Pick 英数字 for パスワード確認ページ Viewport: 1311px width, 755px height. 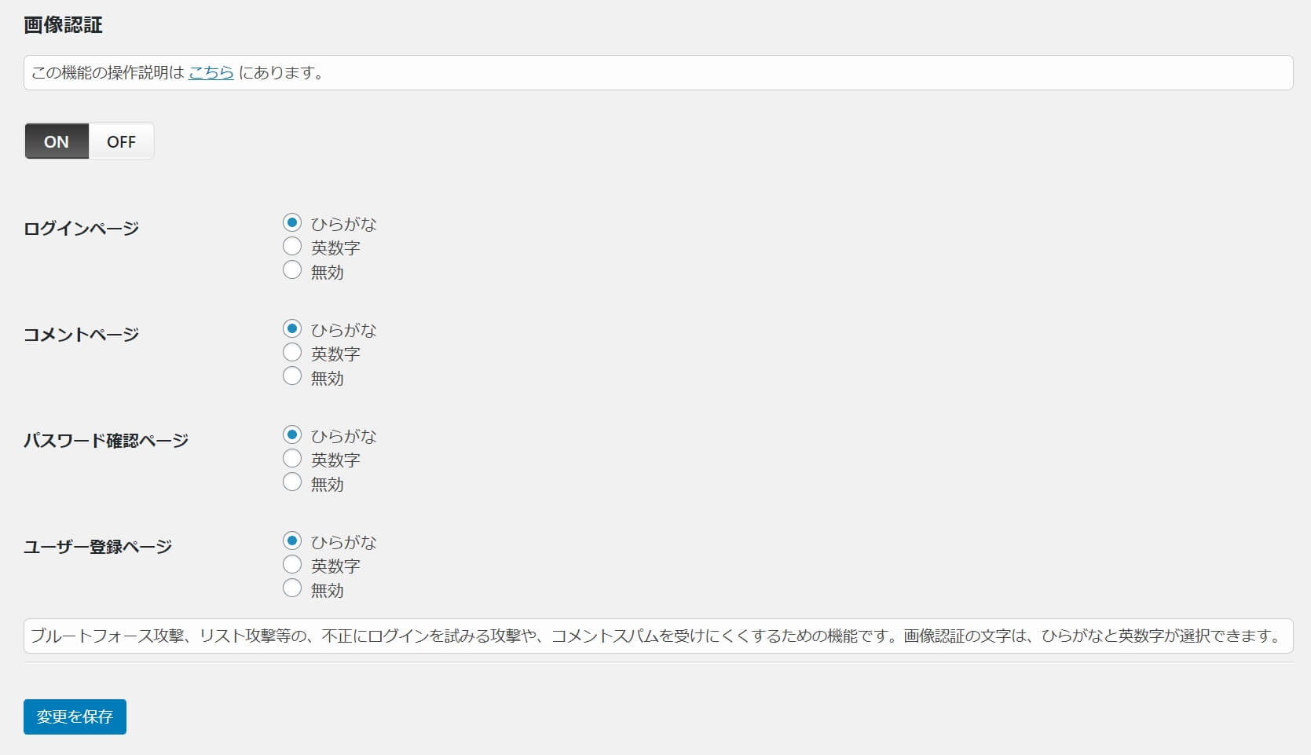292,459
